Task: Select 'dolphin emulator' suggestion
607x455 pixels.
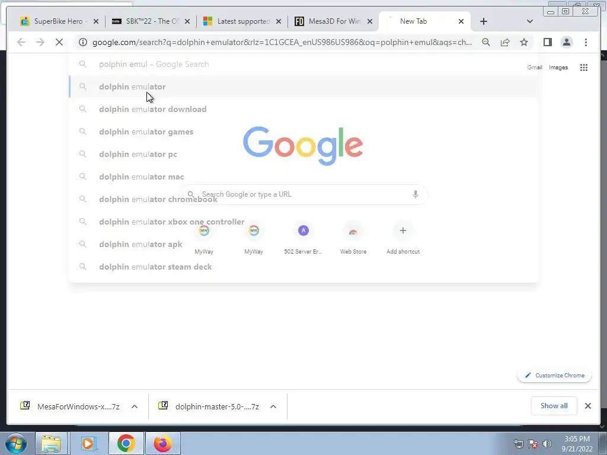Action: 303,86
